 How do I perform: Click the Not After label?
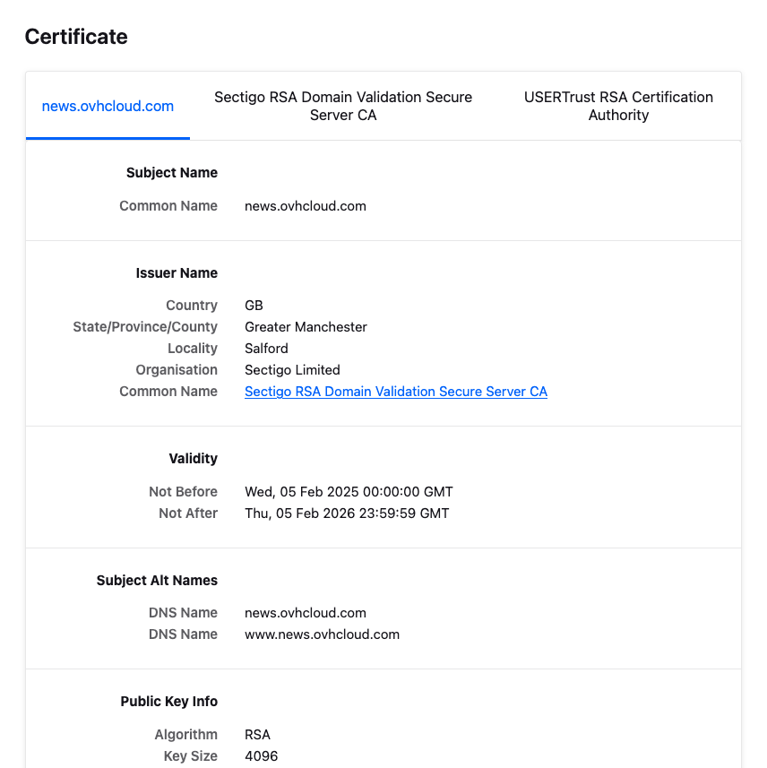click(188, 513)
